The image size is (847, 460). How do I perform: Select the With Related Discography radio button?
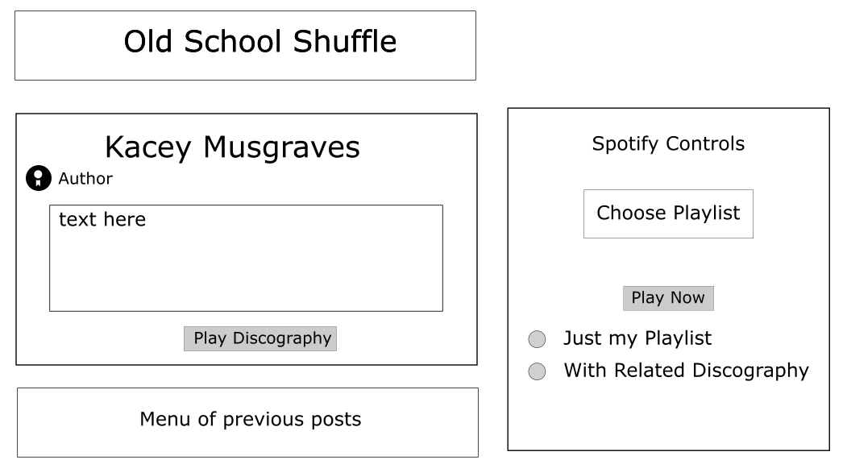point(537,371)
